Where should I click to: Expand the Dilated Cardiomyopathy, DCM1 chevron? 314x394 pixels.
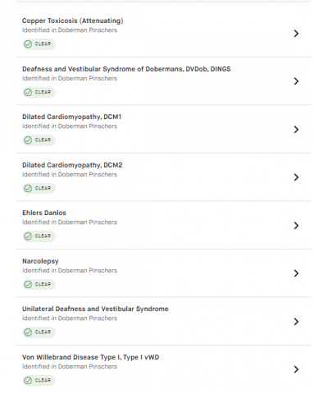296,130
